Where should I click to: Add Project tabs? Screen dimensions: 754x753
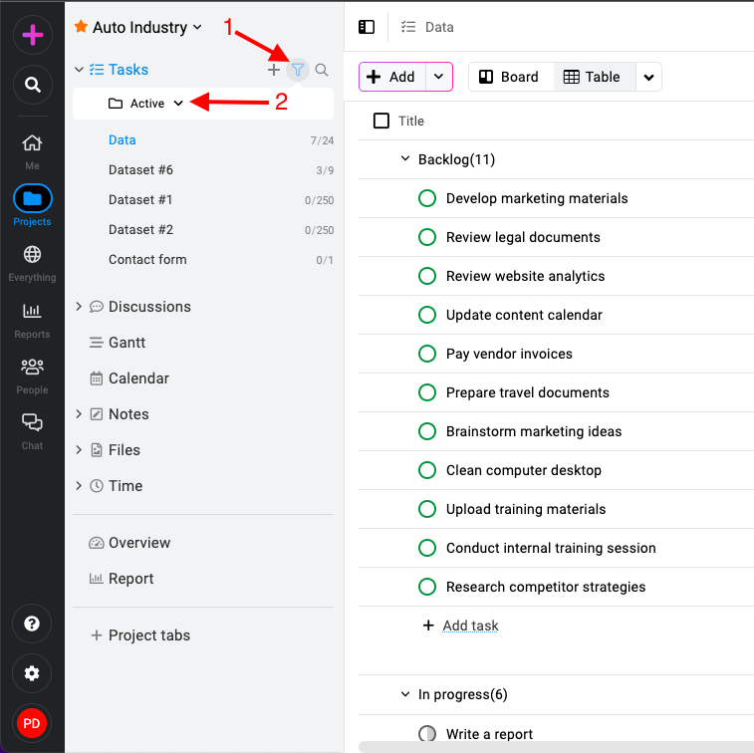tap(140, 635)
